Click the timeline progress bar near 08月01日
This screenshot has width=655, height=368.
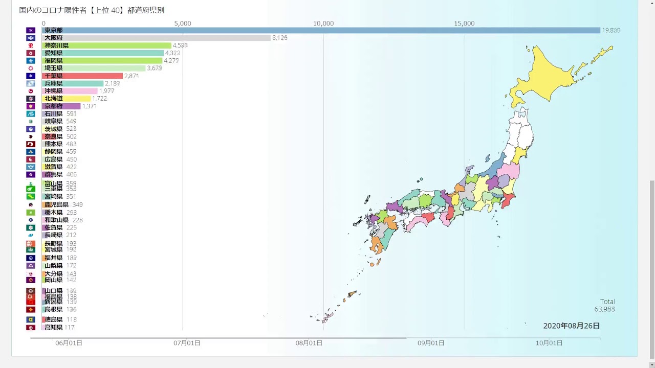click(x=309, y=338)
